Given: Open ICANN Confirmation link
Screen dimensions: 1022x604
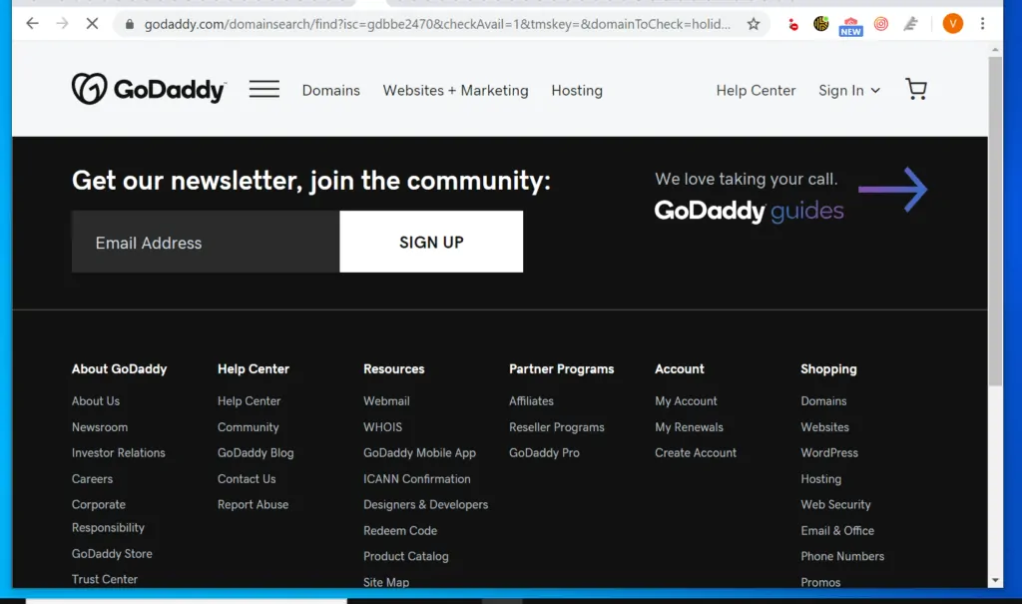Looking at the screenshot, I should pyautogui.click(x=417, y=479).
